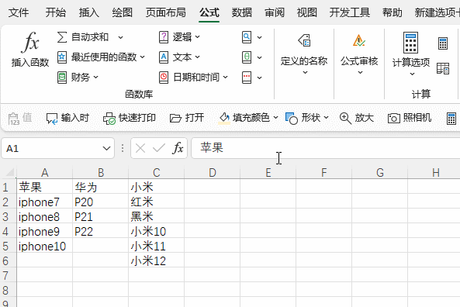Click the Insert Function fx icon
460x307 pixels.
point(30,42)
